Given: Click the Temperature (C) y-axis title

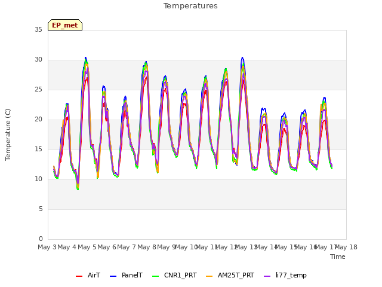Looking at the screenshot, I should pyautogui.click(x=8, y=135).
